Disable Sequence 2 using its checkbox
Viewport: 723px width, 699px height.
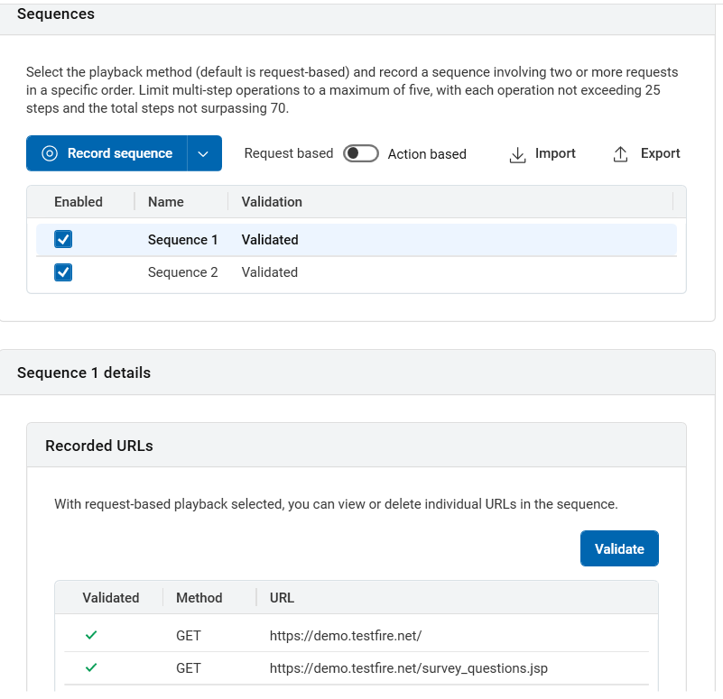[x=62, y=271]
